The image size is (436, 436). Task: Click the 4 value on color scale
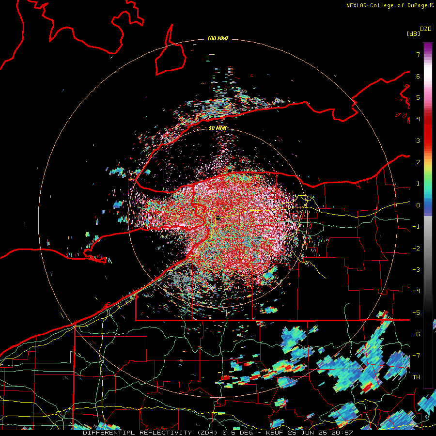pyautogui.click(x=418, y=119)
